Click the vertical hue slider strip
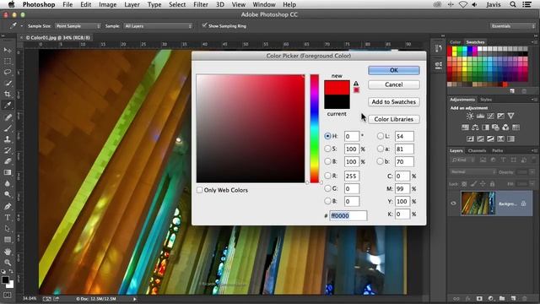540x304 pixels. click(x=315, y=128)
